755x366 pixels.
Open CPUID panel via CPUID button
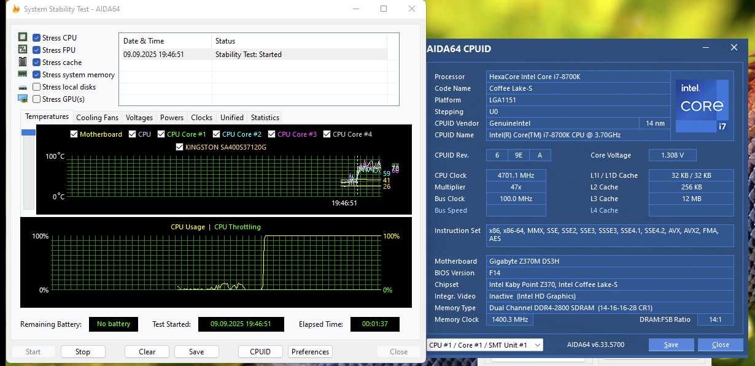coord(260,352)
